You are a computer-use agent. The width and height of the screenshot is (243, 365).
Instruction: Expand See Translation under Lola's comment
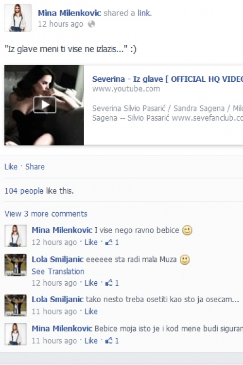pos(58,272)
